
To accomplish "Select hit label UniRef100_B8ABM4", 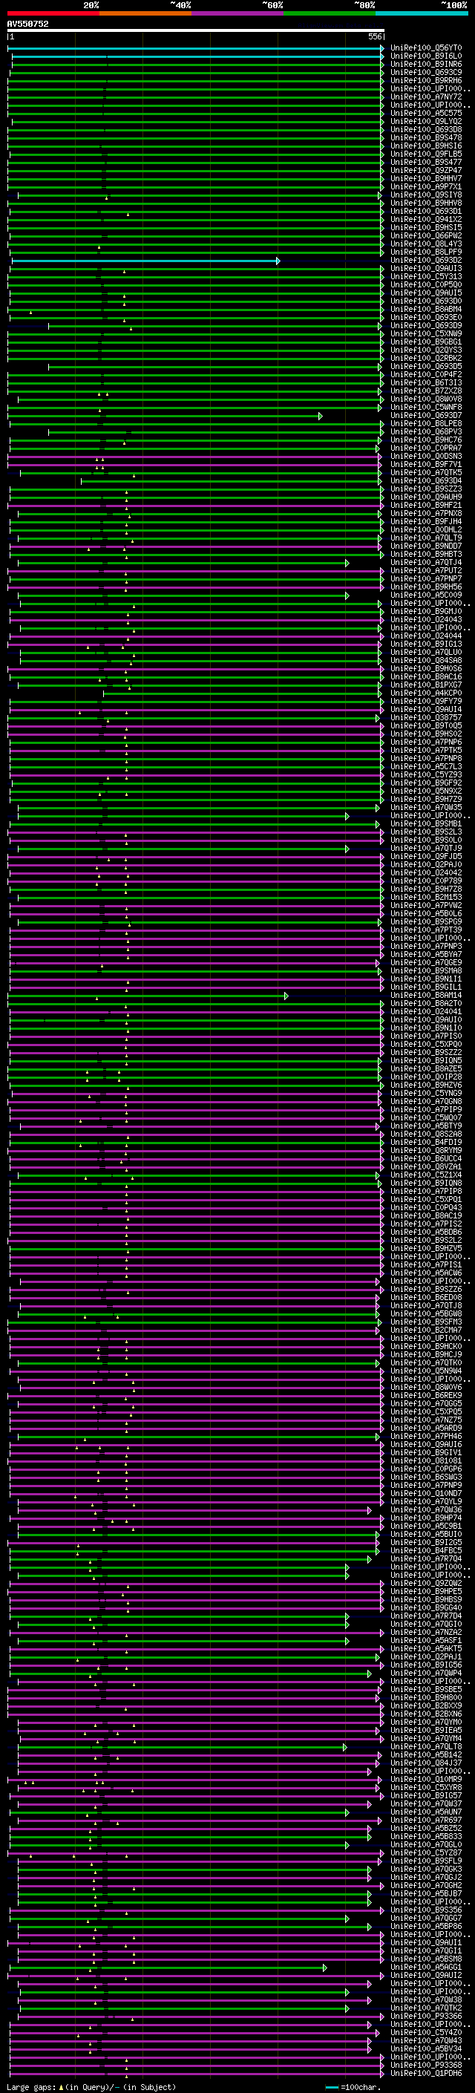I will [x=425, y=309].
